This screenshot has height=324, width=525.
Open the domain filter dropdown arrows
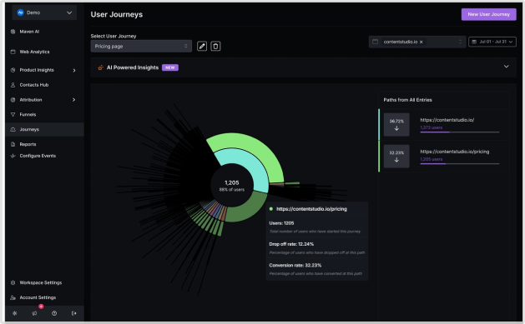(461, 42)
